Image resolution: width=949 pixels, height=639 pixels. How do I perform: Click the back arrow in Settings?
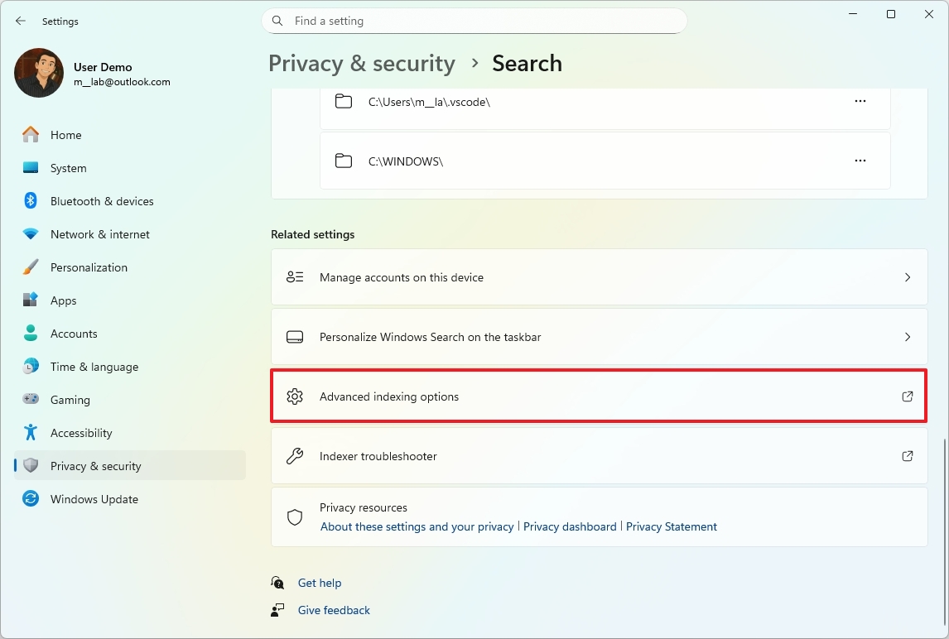pyautogui.click(x=21, y=22)
